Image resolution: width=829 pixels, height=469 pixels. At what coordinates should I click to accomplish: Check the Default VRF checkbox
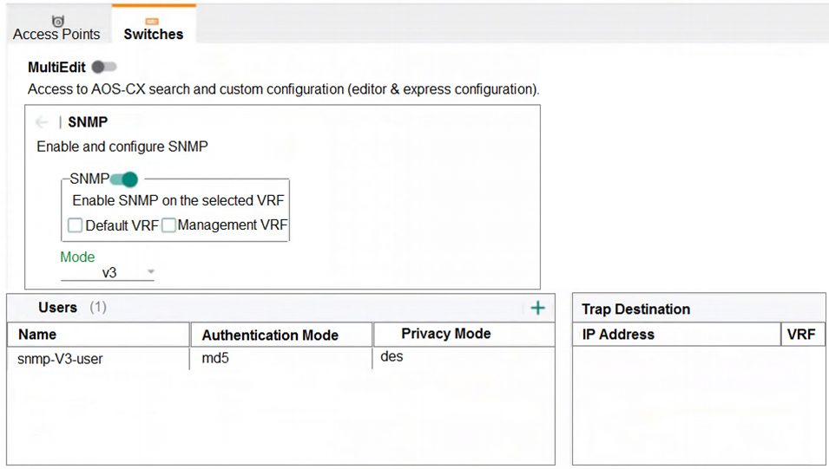75,225
